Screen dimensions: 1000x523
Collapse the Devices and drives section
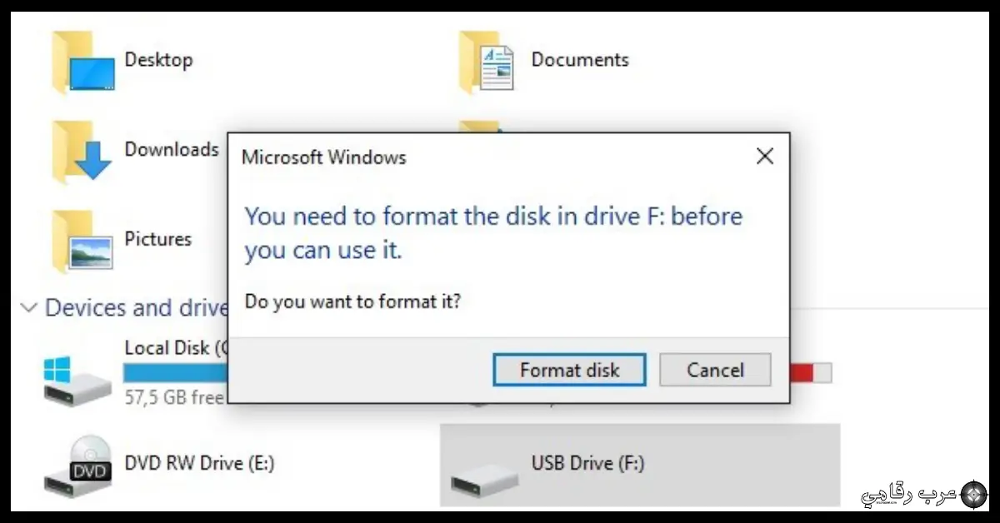coord(28,308)
